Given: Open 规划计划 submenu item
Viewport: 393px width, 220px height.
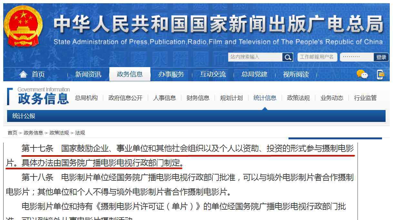Looking at the screenshot, I should point(231,98).
